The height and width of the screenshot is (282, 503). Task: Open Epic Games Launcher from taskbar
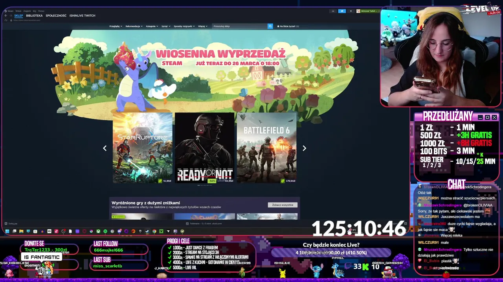(140, 231)
